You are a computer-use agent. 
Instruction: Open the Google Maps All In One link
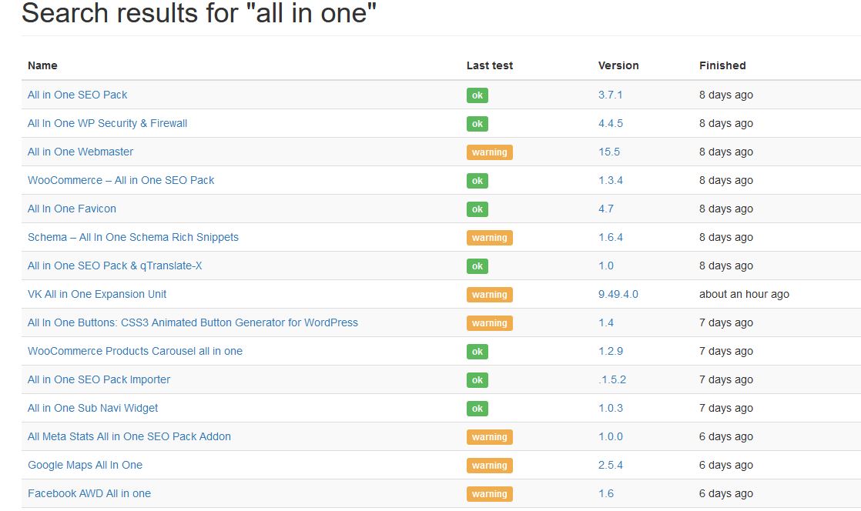(85, 466)
